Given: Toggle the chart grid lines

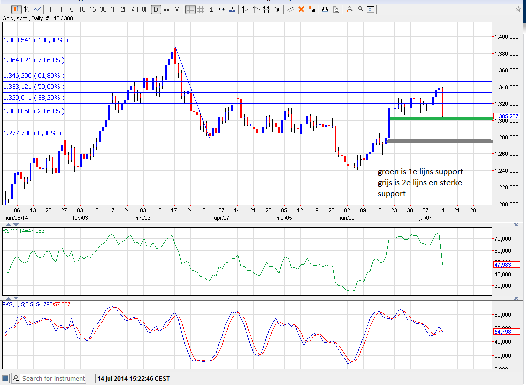Looking at the screenshot, I should click(x=201, y=9).
